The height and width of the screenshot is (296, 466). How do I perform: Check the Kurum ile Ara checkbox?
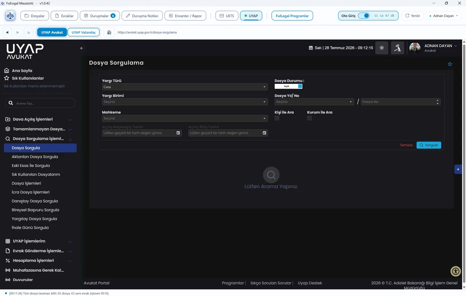(309, 118)
